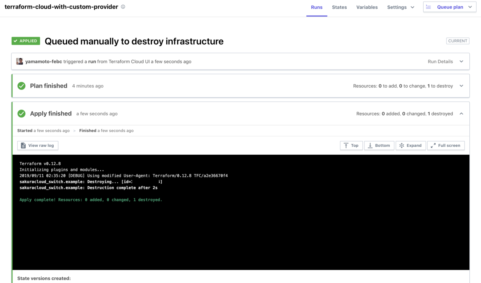Click View raw log button
This screenshot has width=481, height=283.
[38, 145]
